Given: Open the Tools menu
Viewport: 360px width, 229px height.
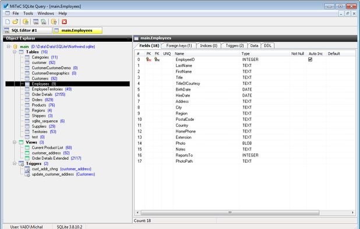Looking at the screenshot, I should (28, 13).
